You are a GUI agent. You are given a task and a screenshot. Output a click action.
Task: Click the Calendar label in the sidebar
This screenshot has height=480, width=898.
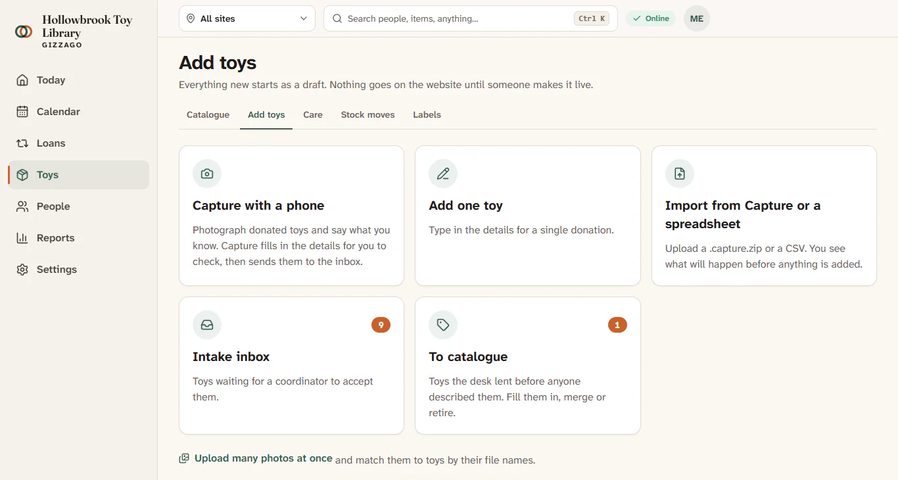(x=59, y=112)
